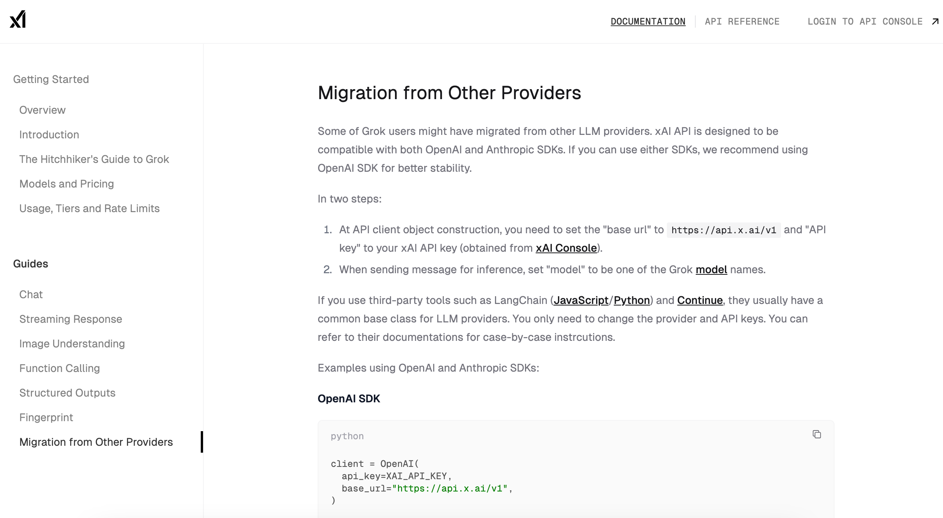The width and height of the screenshot is (943, 518).
Task: Go to the Chat guide
Action: [31, 295]
